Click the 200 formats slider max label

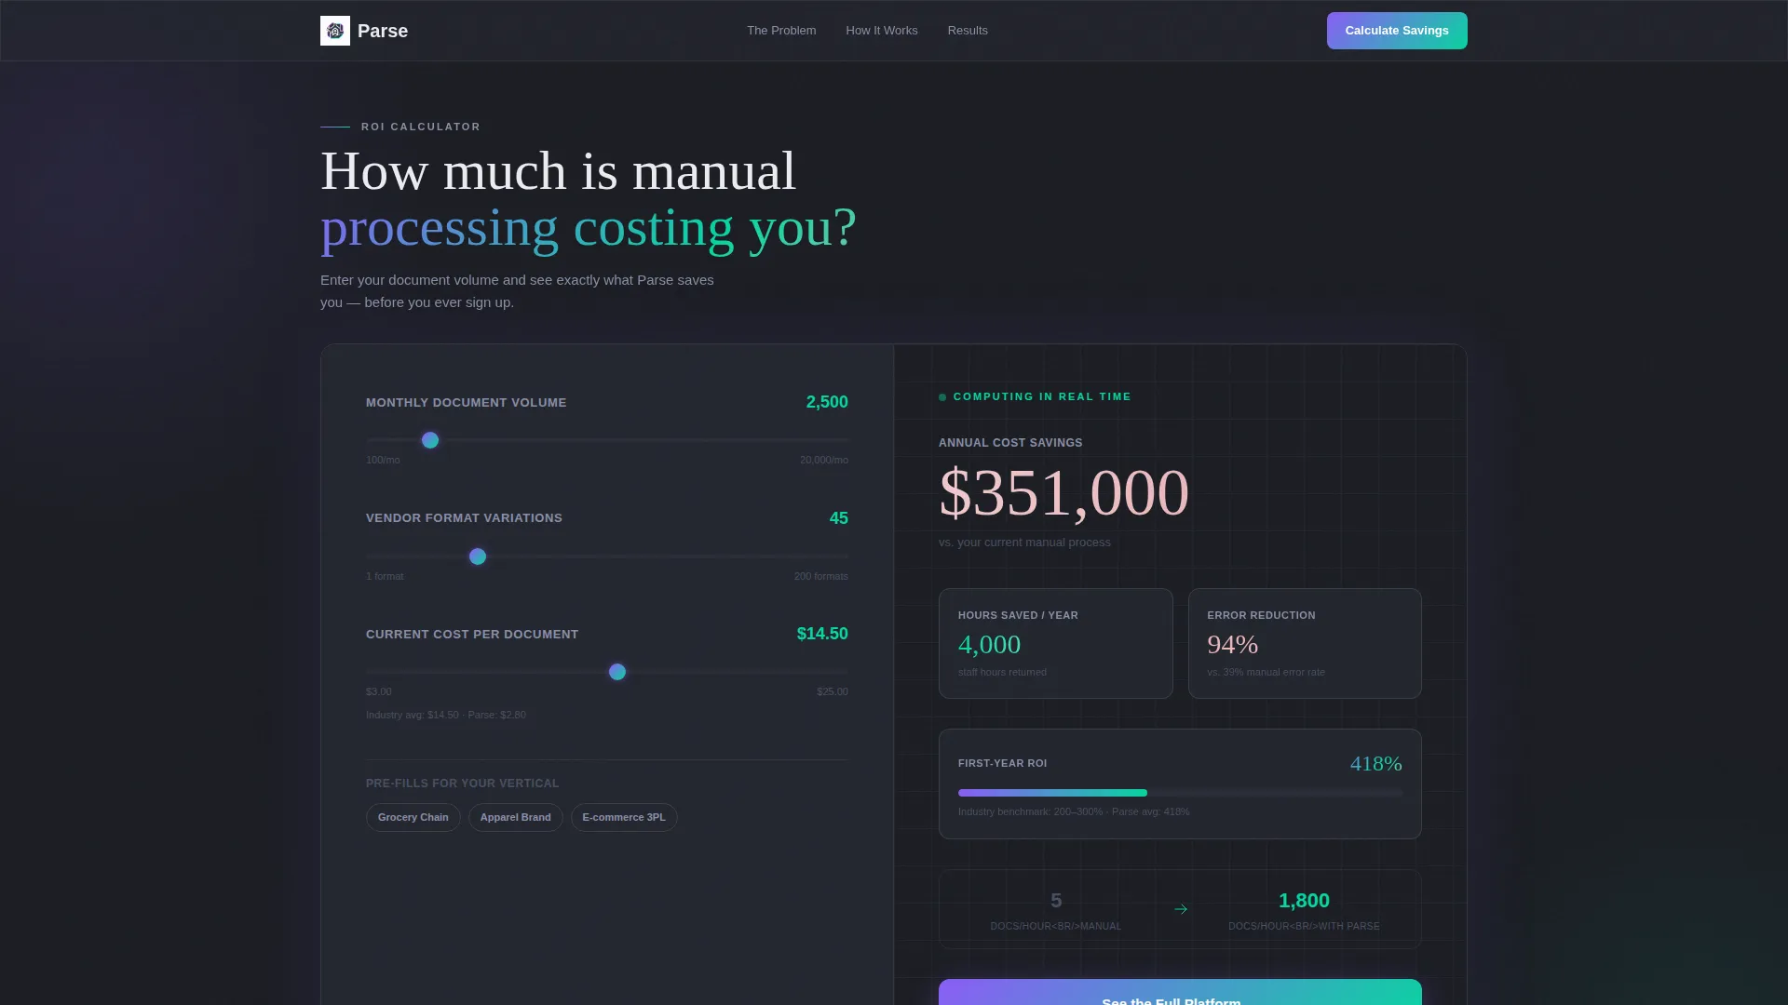click(x=821, y=576)
